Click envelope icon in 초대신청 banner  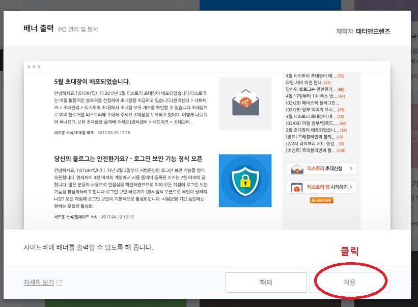click(x=297, y=169)
